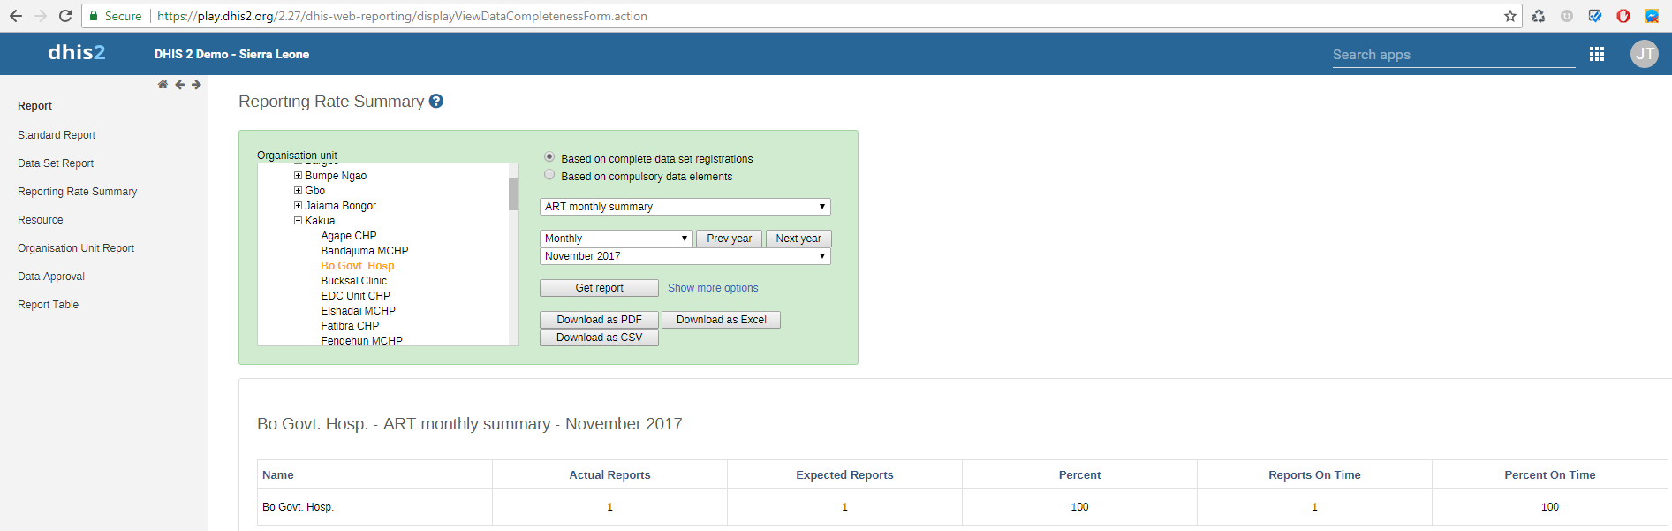Select Agape CHP in org unit tree
1672x531 pixels.
coord(349,236)
